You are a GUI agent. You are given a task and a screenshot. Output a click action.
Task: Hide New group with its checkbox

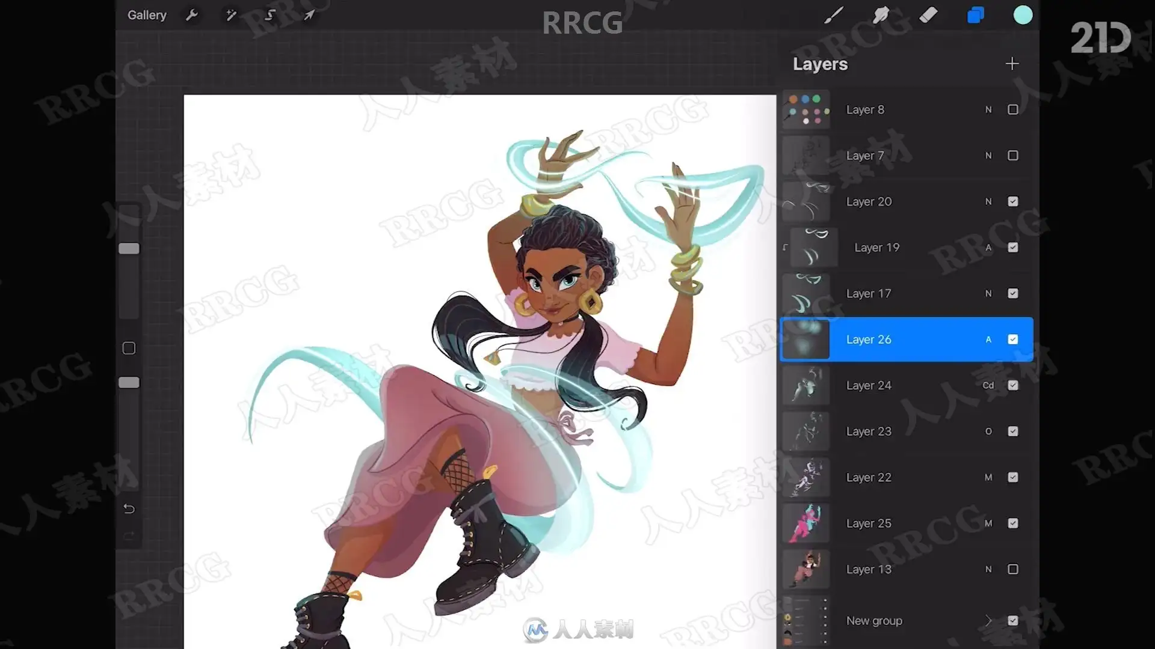[1013, 621]
